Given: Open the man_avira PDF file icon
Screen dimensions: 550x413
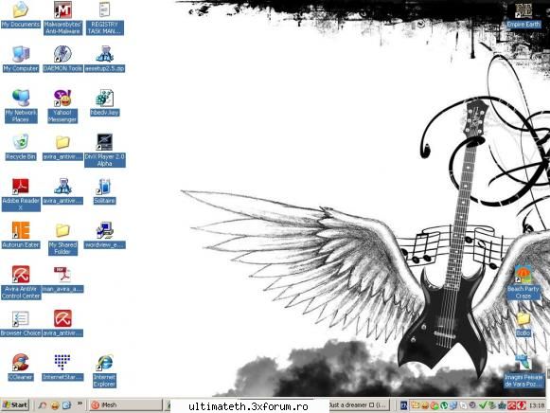Looking at the screenshot, I should 62,275.
